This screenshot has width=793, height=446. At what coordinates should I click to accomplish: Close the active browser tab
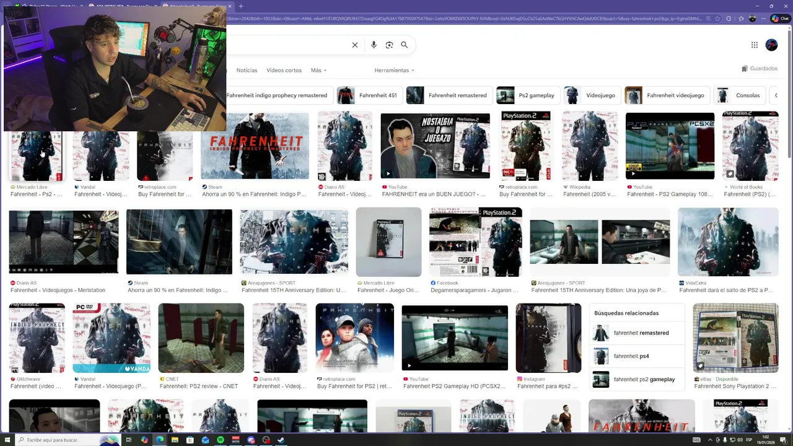pos(229,6)
